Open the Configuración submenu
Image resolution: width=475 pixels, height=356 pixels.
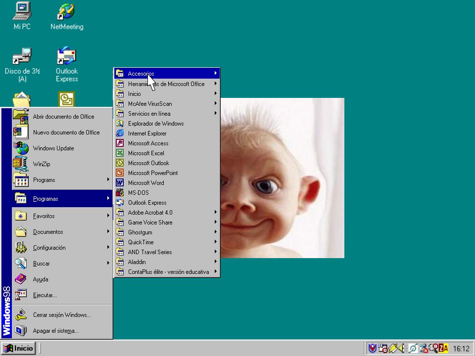pyautogui.click(x=62, y=248)
